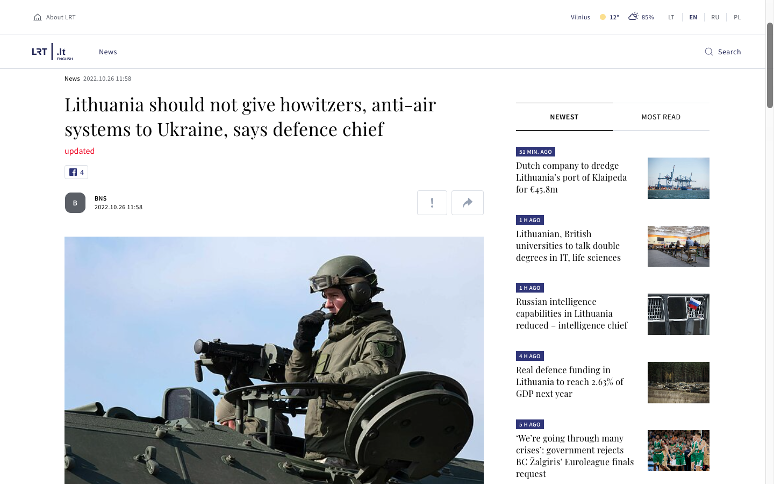
Task: Open the Klaipeda port cranes thumbnail
Action: click(678, 178)
